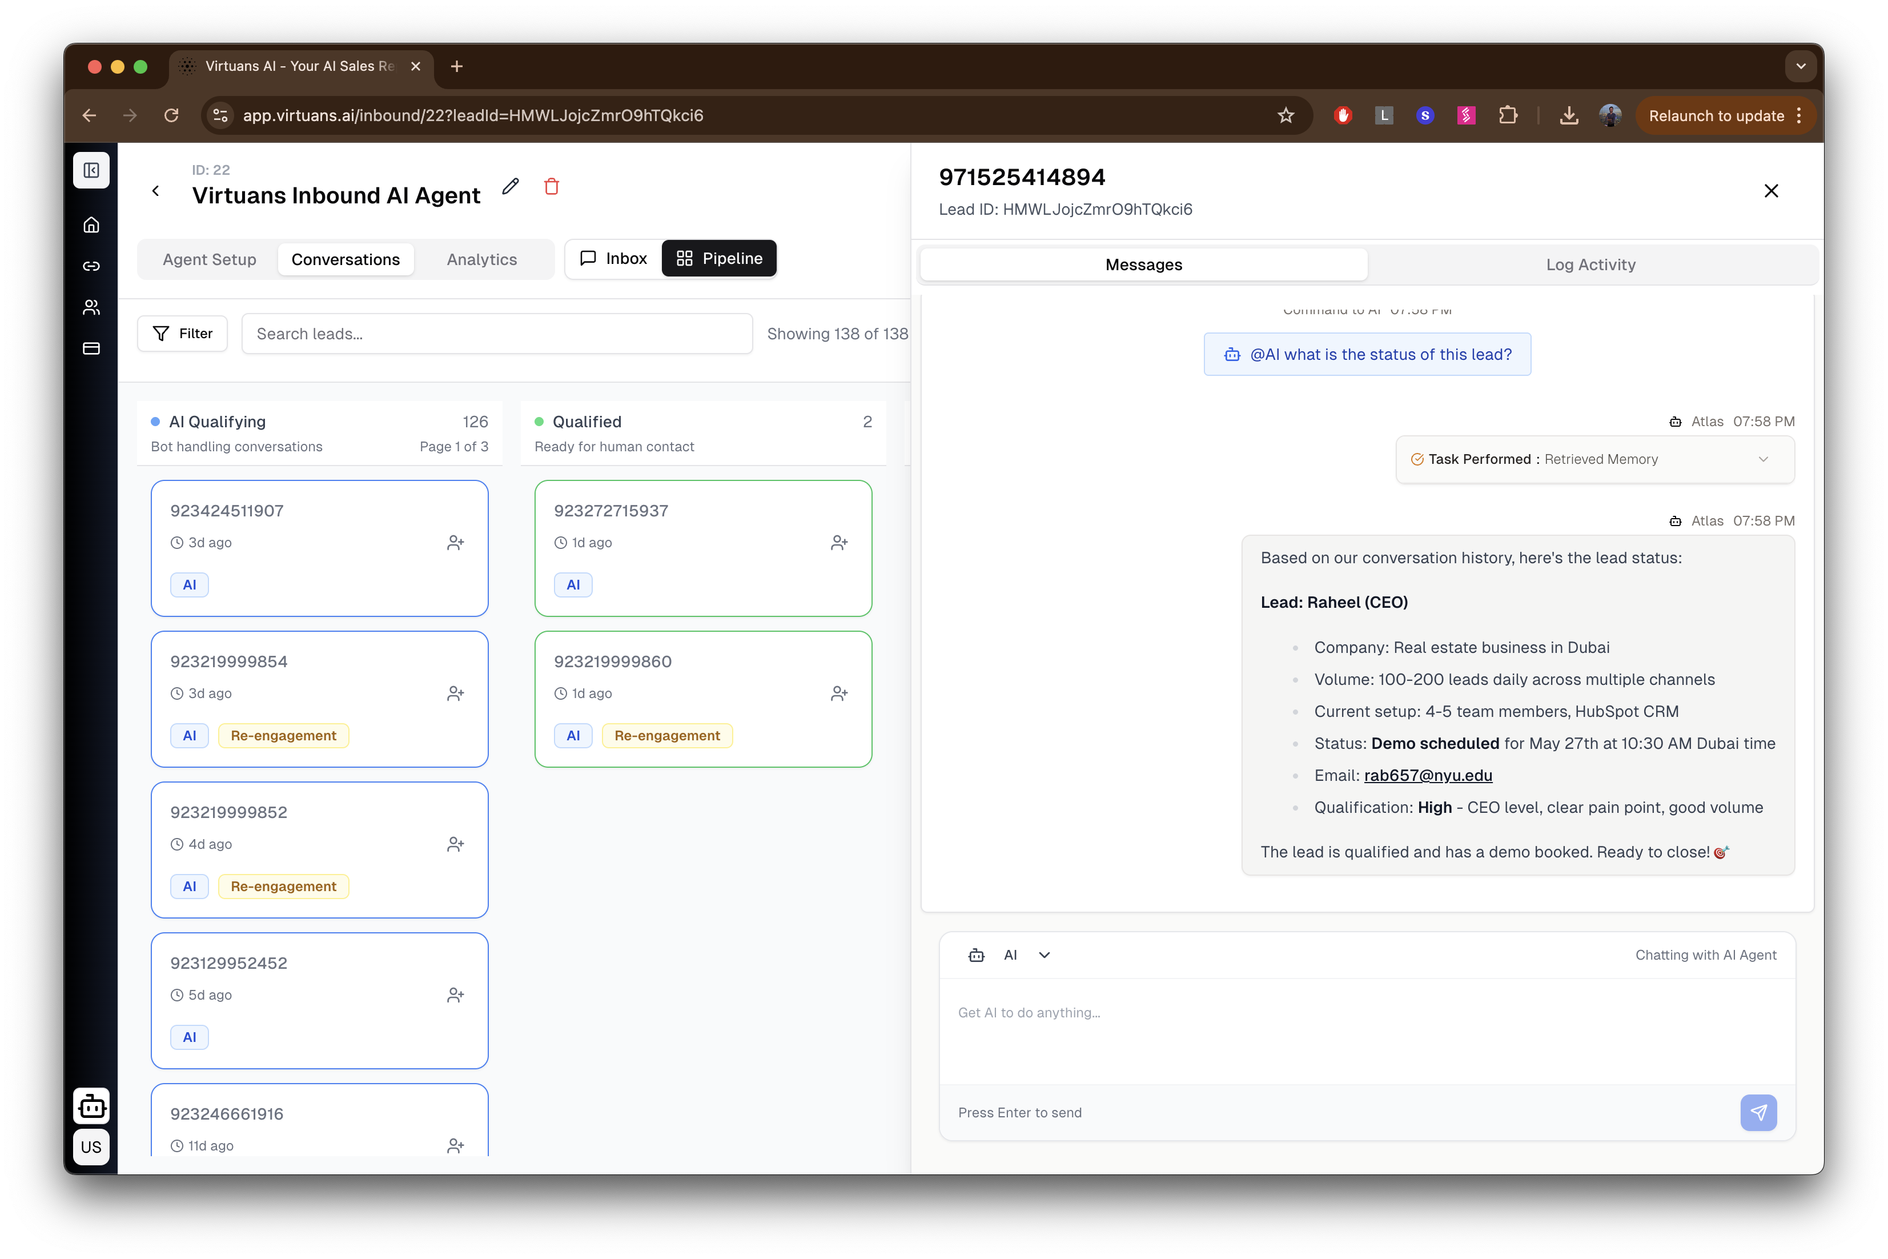Click the Page 1 of 3 indicator
Image resolution: width=1888 pixels, height=1259 pixels.
click(x=453, y=447)
